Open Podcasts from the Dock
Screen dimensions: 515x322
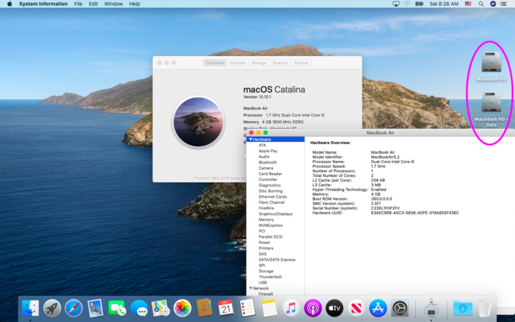point(312,308)
